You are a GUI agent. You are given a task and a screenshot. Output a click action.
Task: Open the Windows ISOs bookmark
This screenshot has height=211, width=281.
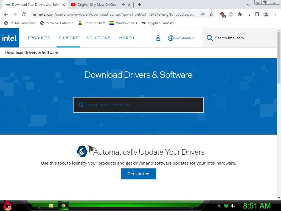[123, 23]
